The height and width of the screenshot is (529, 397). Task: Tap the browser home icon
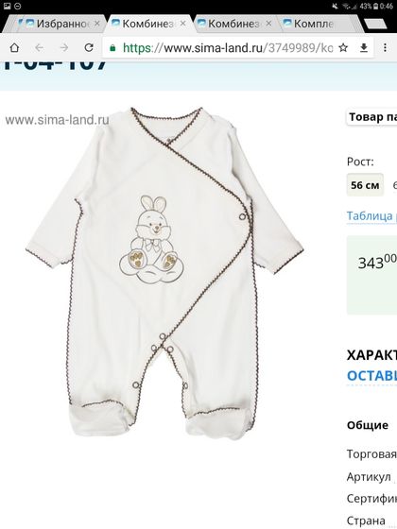coord(14,47)
